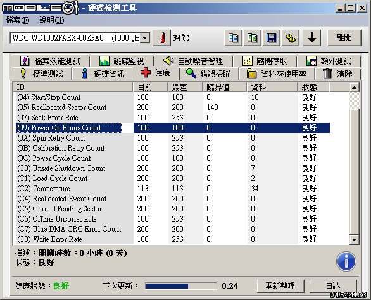The height and width of the screenshot is (300, 371).
Task: Click the vertical scrollbar thumb
Action: point(354,172)
